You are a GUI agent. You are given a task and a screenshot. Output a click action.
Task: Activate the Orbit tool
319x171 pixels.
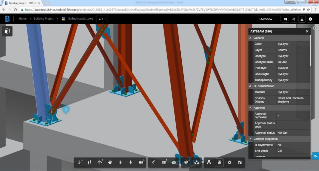tap(100, 162)
